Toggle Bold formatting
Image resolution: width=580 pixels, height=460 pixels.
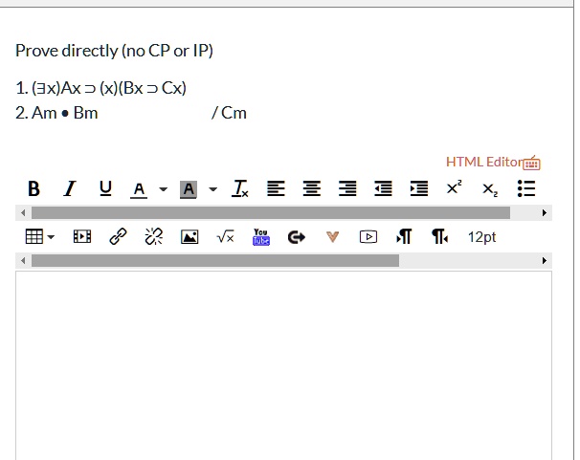(x=34, y=189)
